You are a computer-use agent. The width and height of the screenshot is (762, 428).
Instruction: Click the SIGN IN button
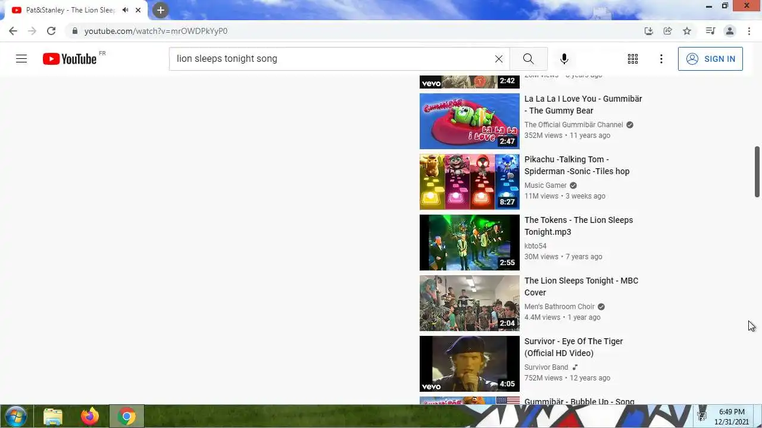710,59
